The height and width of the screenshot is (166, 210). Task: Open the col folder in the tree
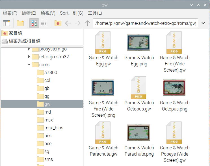point(47,80)
